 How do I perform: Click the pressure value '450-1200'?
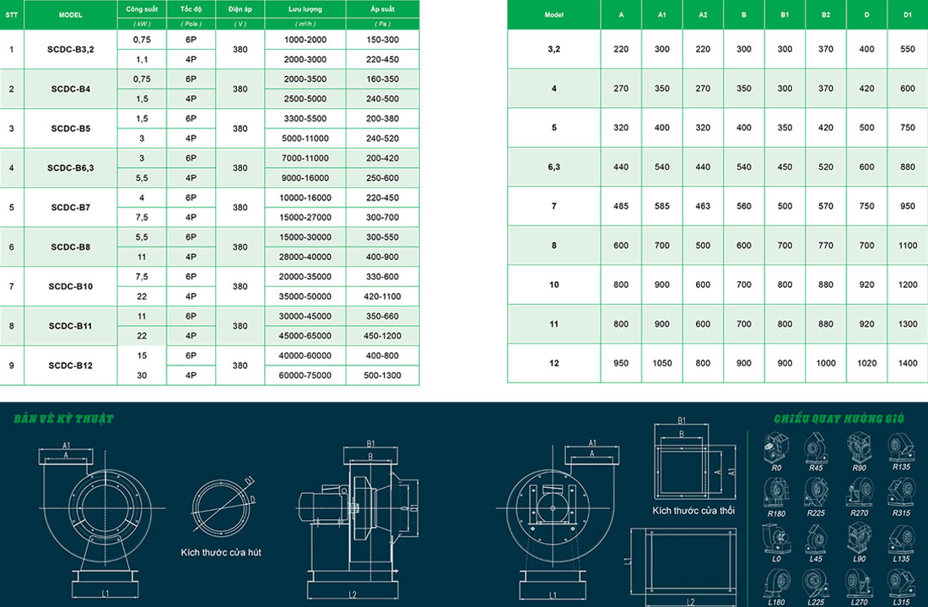[x=382, y=336]
